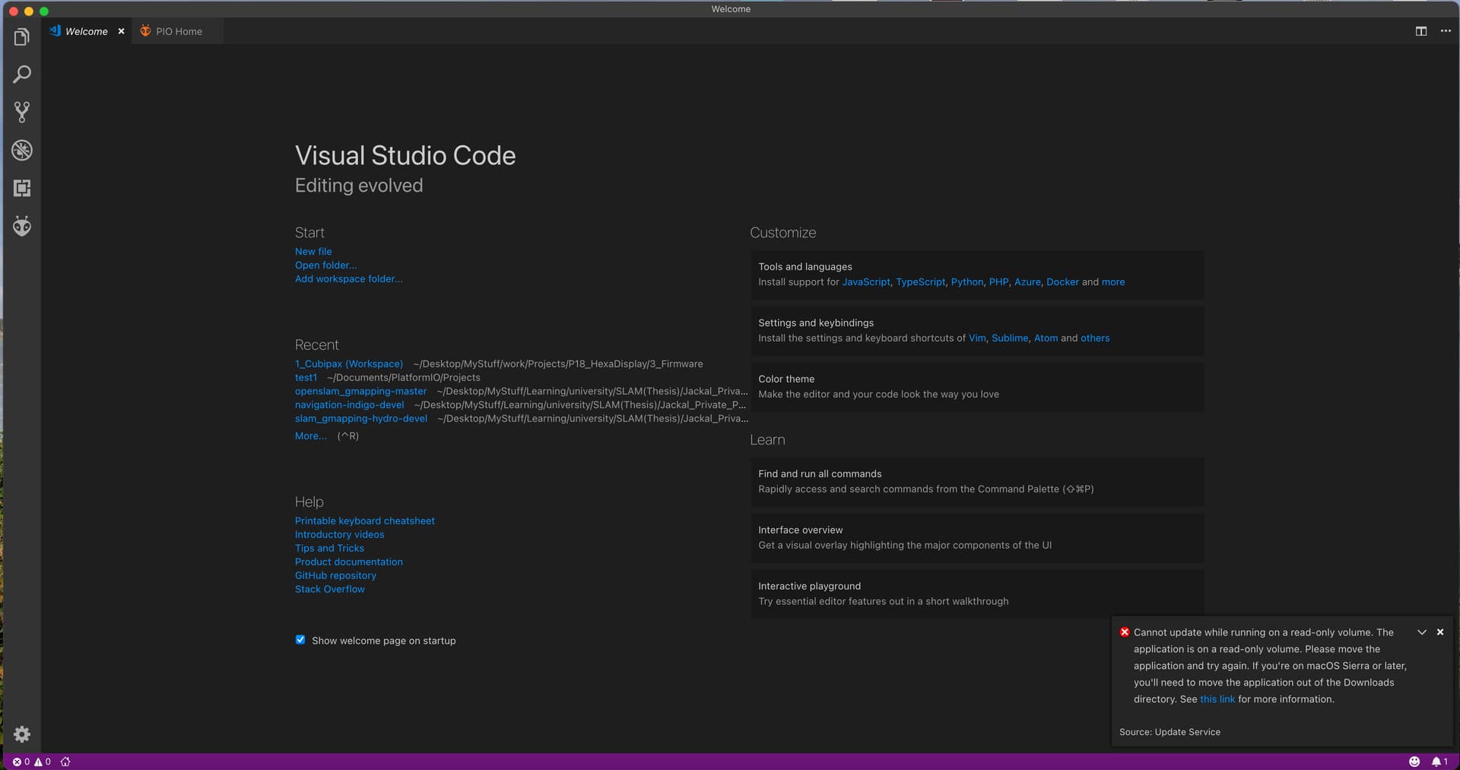Click the Open folder... link
This screenshot has width=1460, height=770.
point(325,265)
